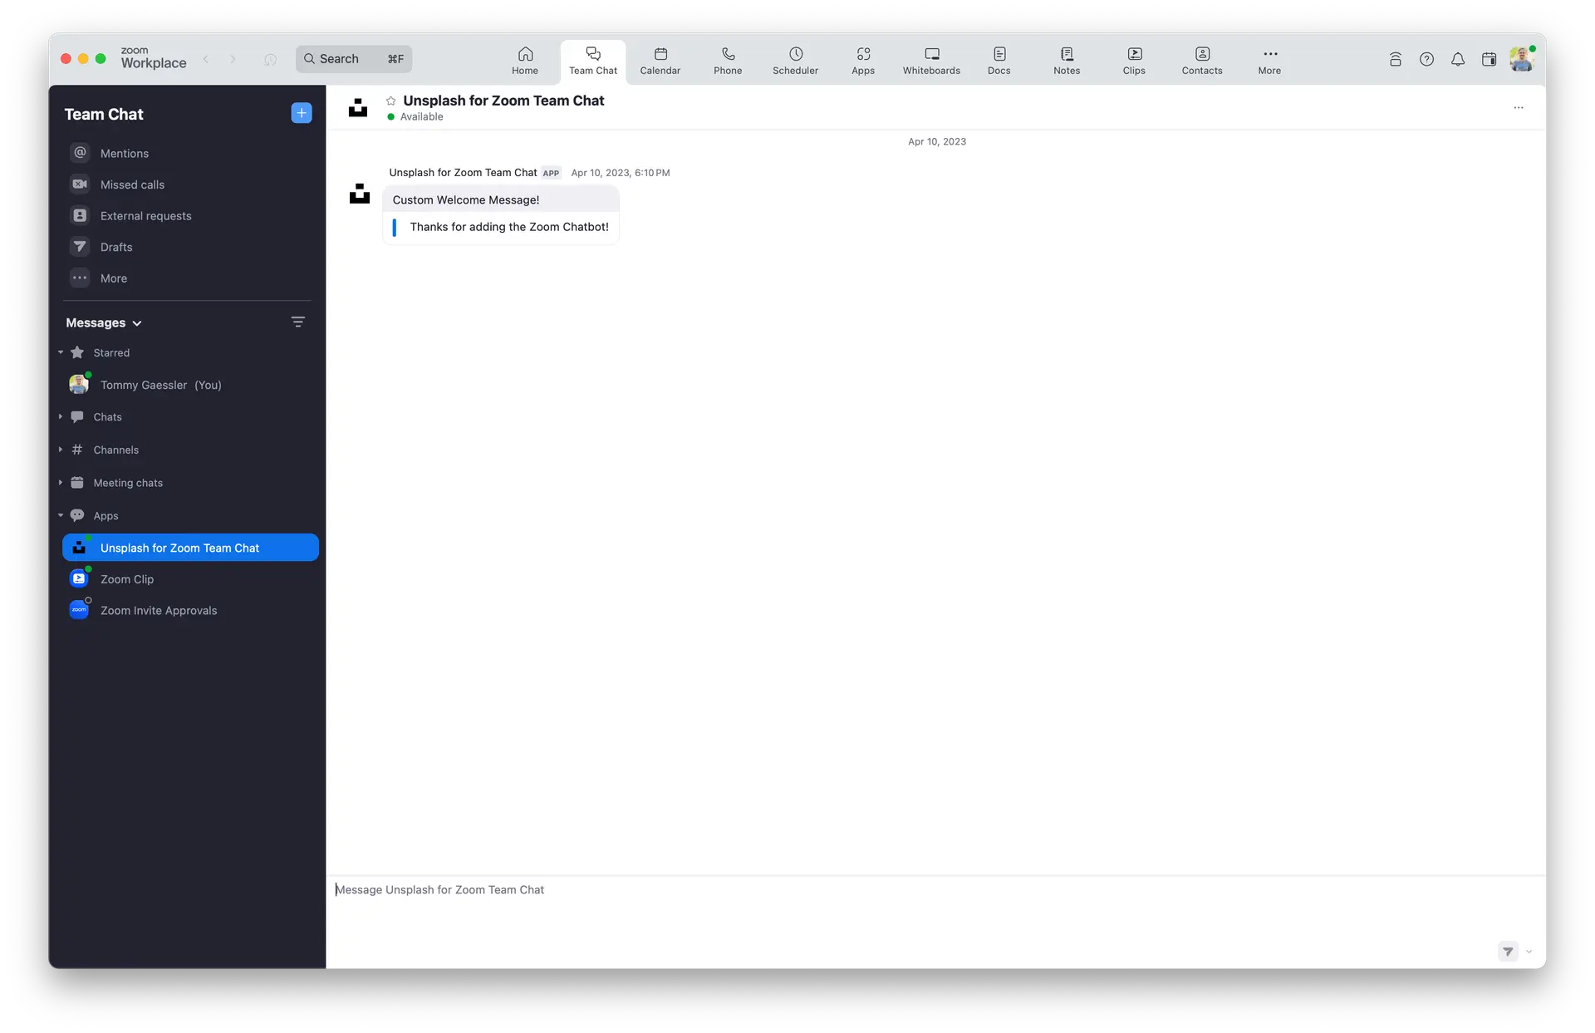This screenshot has width=1595, height=1033.
Task: Click the notifications bell icon
Action: (x=1458, y=59)
